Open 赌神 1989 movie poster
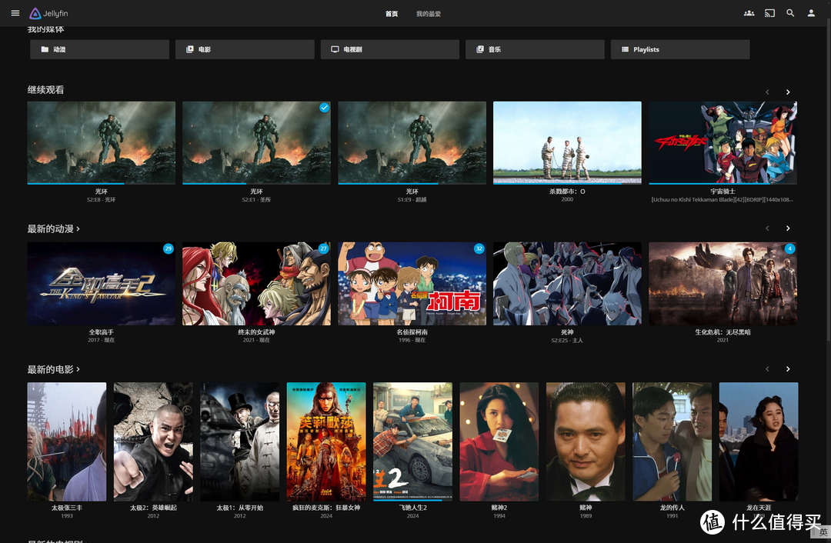Viewport: 831px width, 543px height. pyautogui.click(x=586, y=441)
